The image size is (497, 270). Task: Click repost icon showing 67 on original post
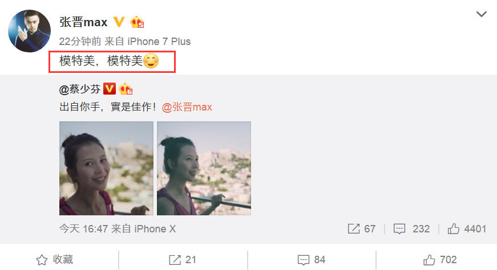coord(361,228)
